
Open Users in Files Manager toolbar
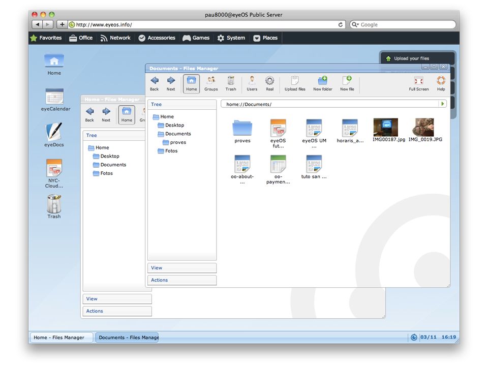(x=252, y=83)
